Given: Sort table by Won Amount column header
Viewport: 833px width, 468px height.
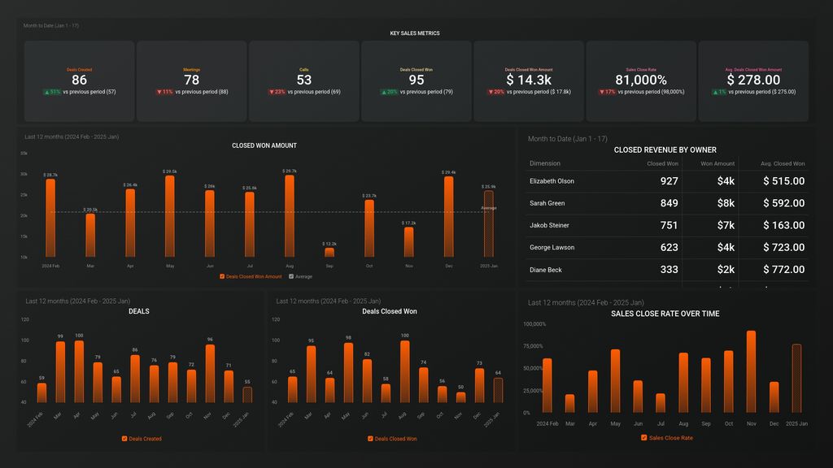Looking at the screenshot, I should 717,163.
